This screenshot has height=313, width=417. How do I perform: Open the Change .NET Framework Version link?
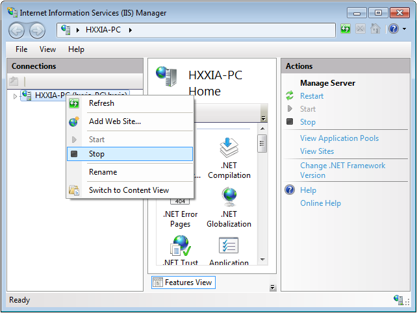pos(342,170)
